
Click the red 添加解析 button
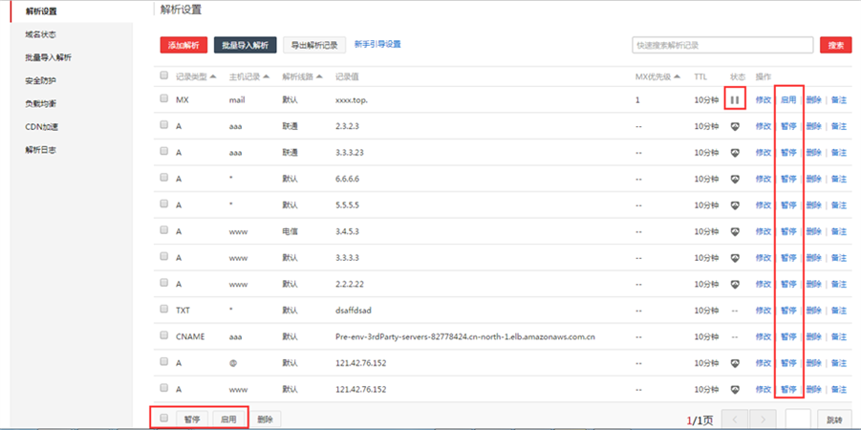(x=183, y=45)
